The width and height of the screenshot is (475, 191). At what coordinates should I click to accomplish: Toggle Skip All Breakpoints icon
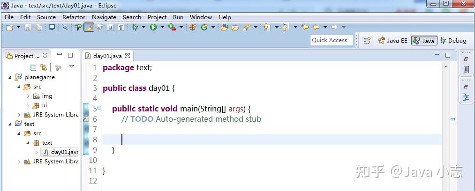pos(65,28)
